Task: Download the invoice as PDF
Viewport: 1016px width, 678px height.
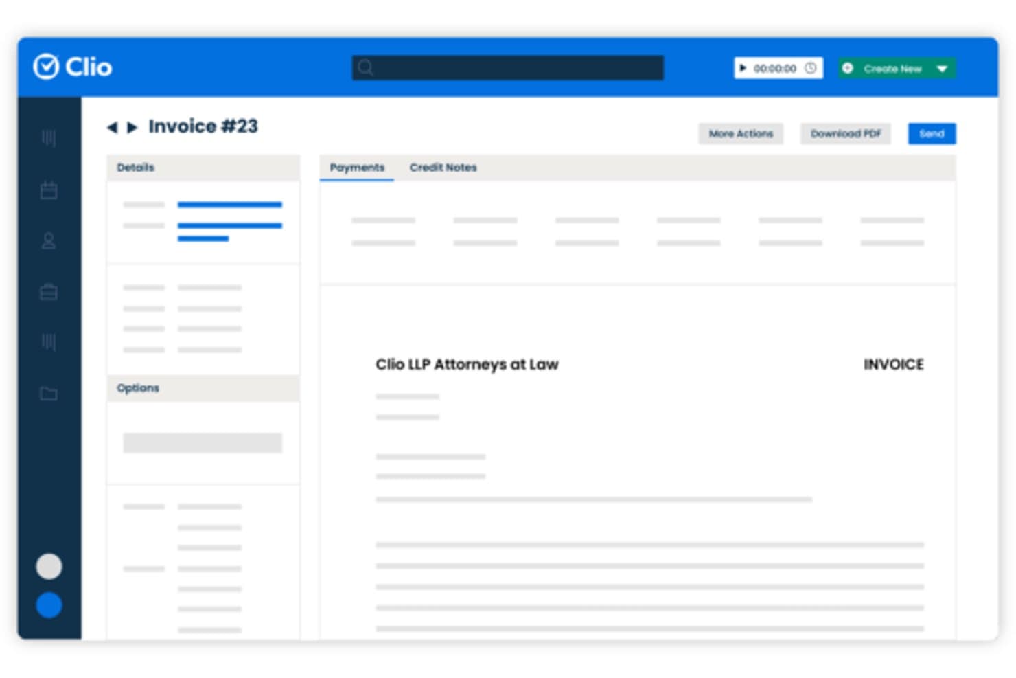Action: [x=845, y=133]
